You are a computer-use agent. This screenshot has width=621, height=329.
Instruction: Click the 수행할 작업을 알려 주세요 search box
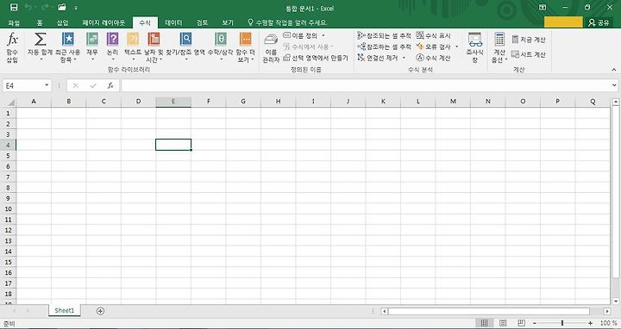coord(287,22)
